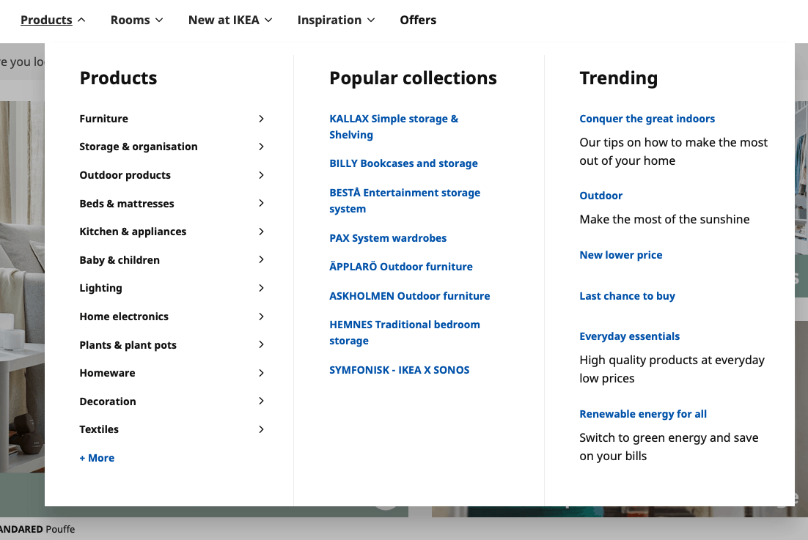Visit the PAX System wardrobes link
Viewport: 808px width, 540px height.
click(x=388, y=238)
